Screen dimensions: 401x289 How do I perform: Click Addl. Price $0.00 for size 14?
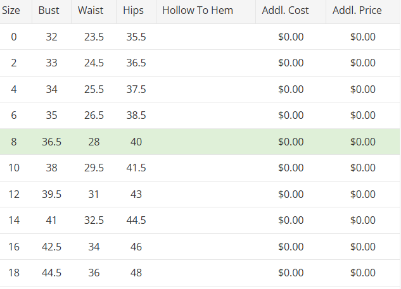(363, 221)
